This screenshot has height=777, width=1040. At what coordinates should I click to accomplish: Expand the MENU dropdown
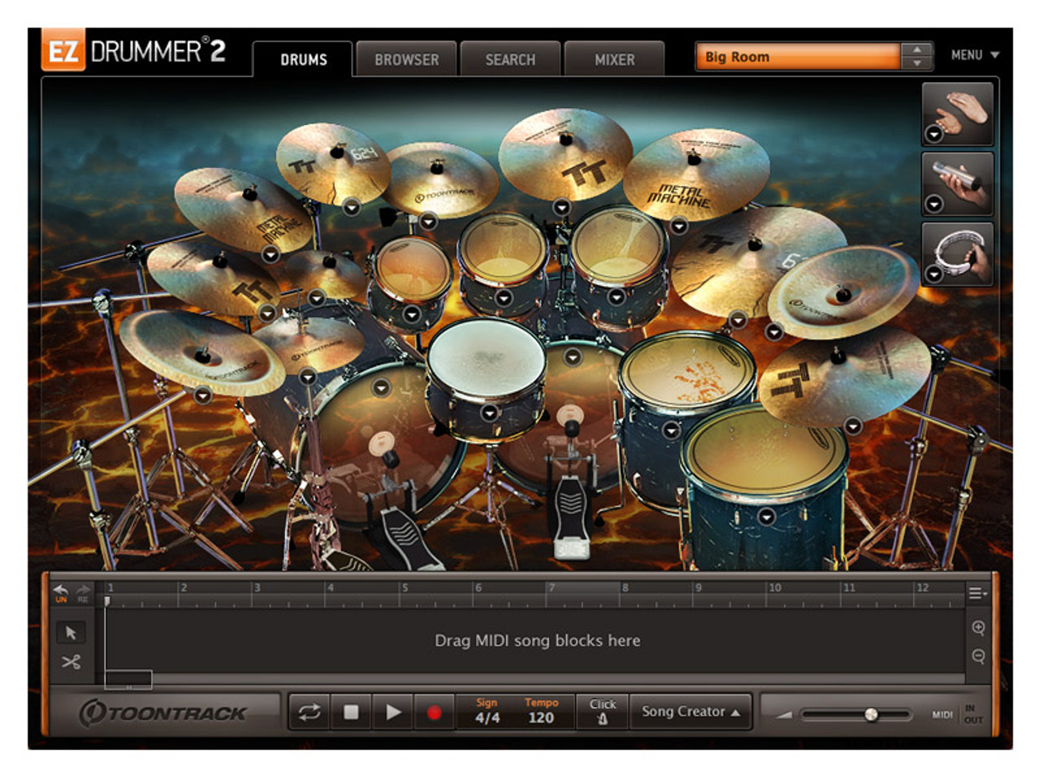(x=974, y=55)
